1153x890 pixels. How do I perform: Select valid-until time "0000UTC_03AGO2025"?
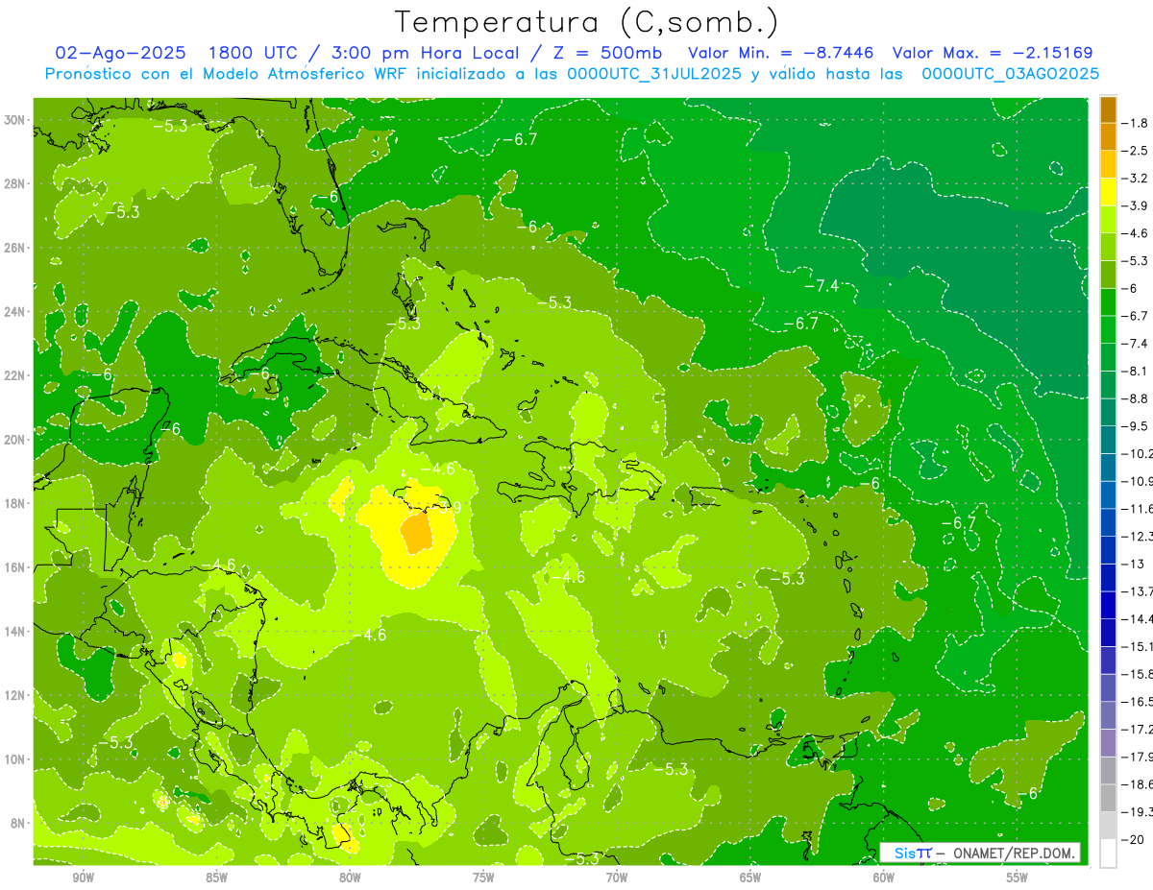(1010, 74)
